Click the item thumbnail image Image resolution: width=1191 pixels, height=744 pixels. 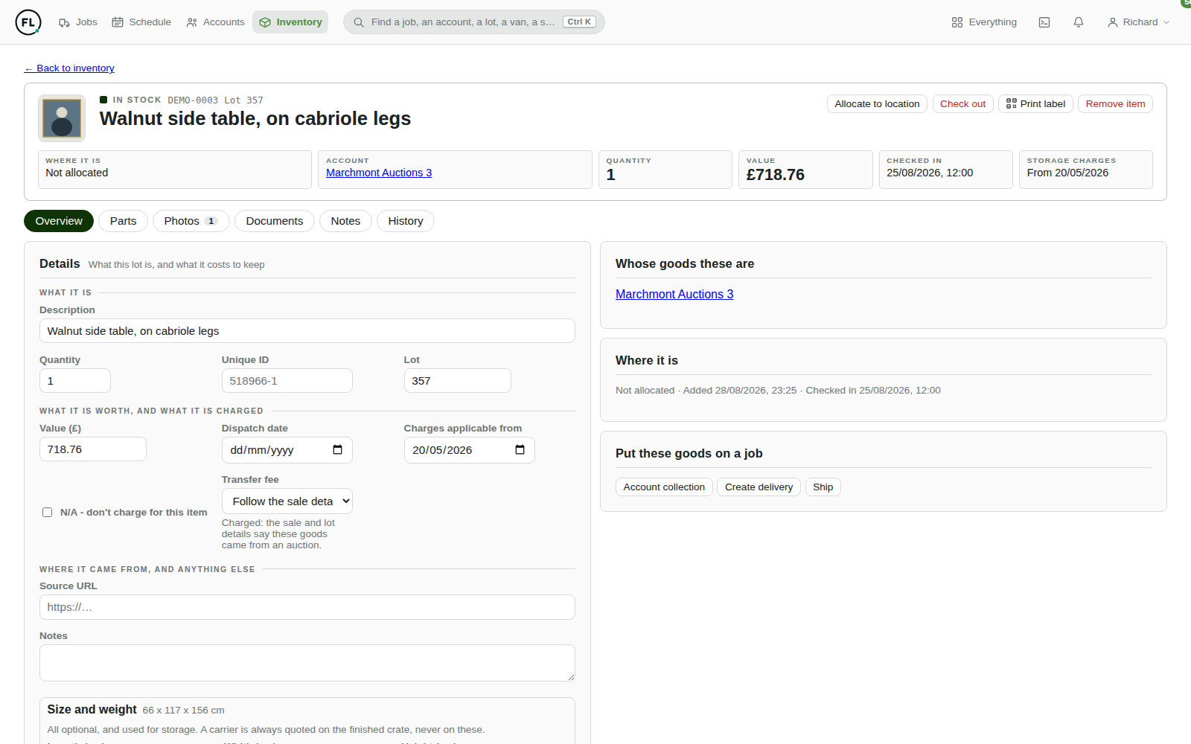pyautogui.click(x=62, y=118)
